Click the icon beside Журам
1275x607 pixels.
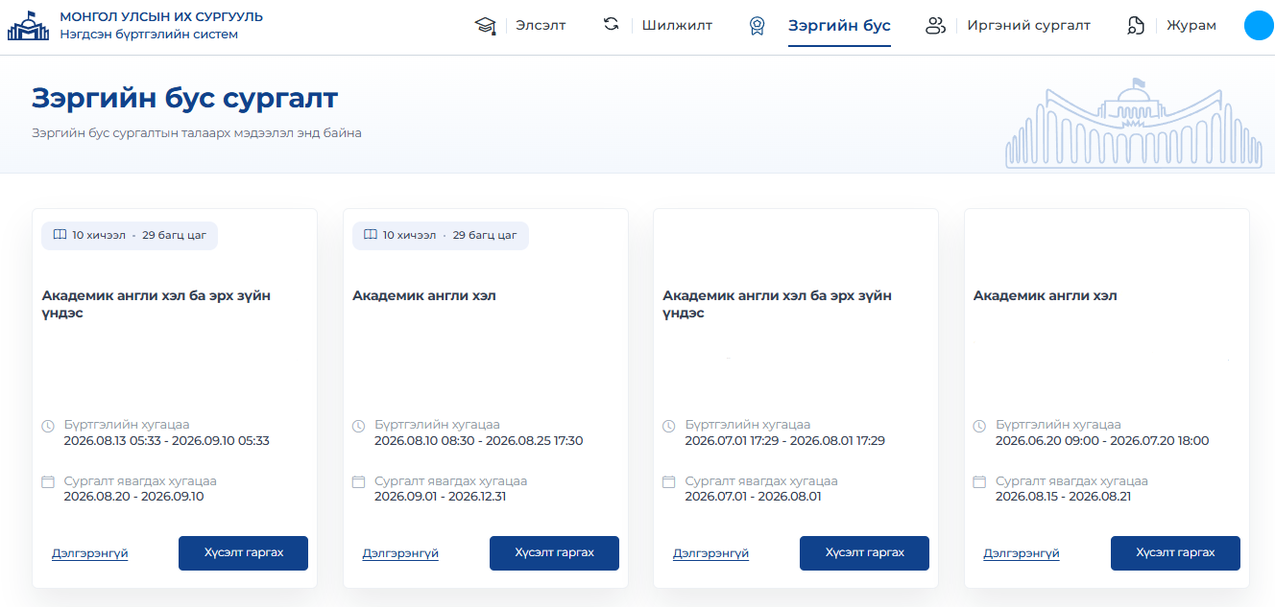point(1136,26)
